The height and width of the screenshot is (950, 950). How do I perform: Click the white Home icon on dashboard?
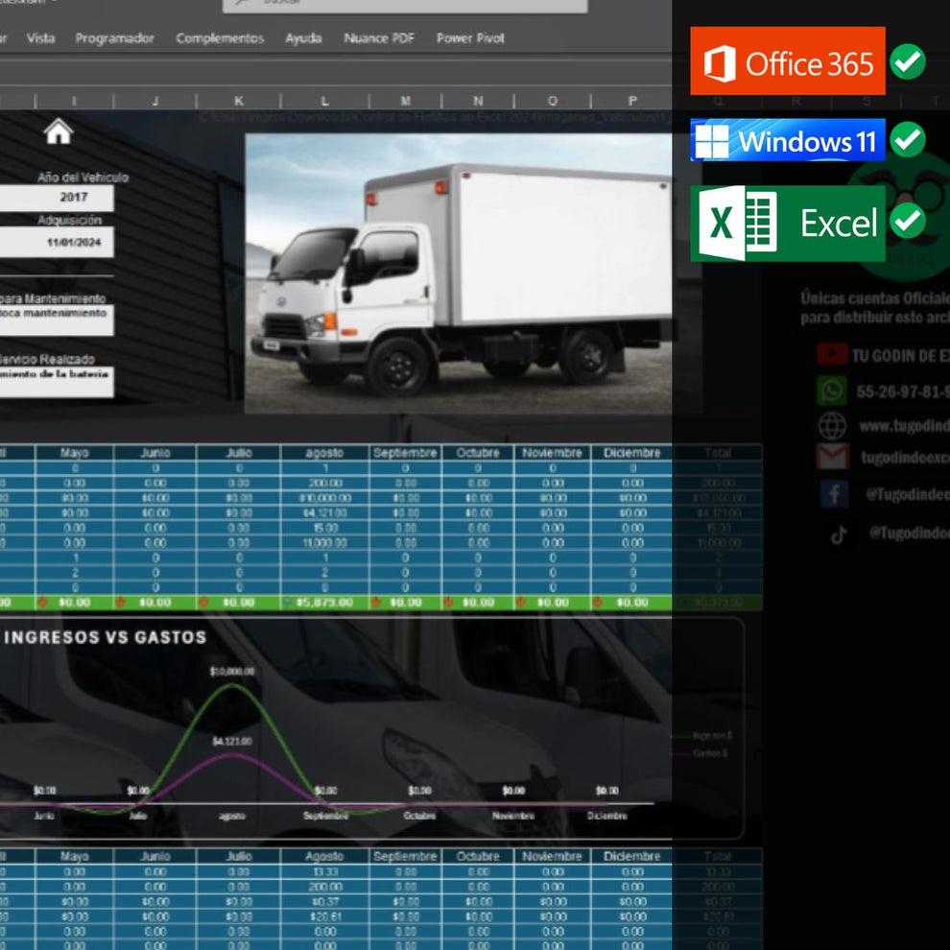(x=59, y=132)
